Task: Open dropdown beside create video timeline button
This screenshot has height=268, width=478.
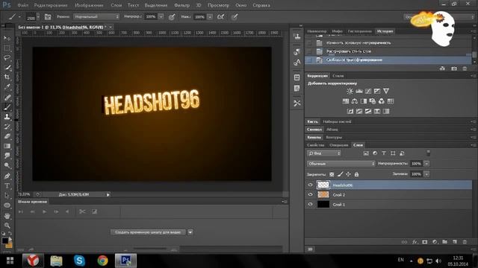Action: (x=190, y=232)
